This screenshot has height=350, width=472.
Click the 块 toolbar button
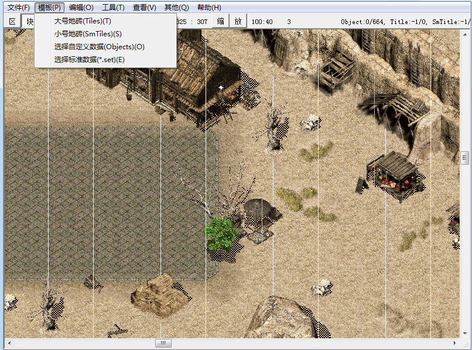tap(28, 22)
